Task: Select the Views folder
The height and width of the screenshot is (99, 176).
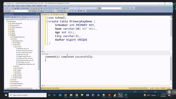Action: point(15,80)
